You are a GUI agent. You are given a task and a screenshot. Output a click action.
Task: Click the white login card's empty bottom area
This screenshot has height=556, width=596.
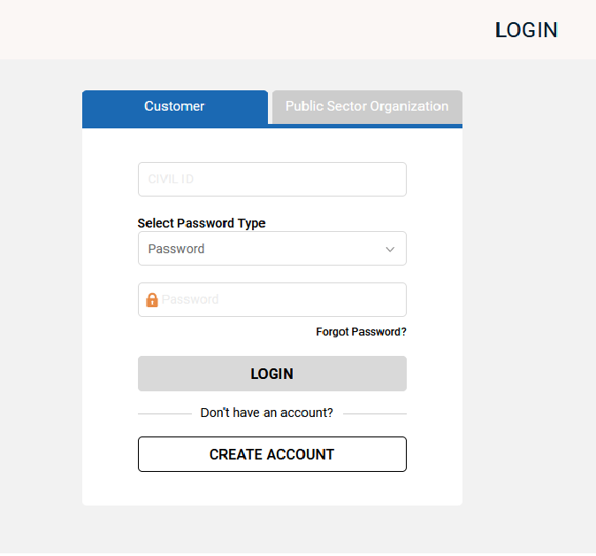click(272, 489)
